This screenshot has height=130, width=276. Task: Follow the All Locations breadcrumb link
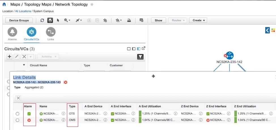(x=23, y=11)
